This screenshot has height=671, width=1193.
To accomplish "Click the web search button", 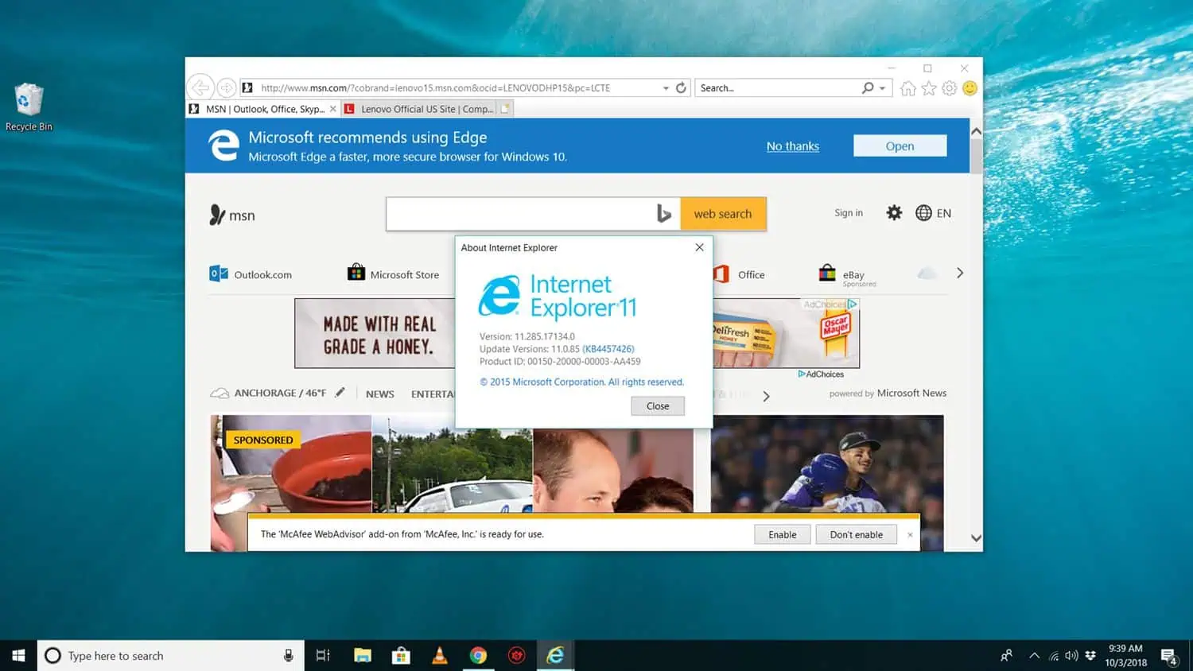I will [722, 214].
